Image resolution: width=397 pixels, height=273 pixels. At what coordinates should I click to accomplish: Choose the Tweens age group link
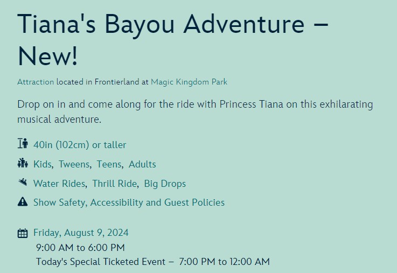[x=74, y=164]
